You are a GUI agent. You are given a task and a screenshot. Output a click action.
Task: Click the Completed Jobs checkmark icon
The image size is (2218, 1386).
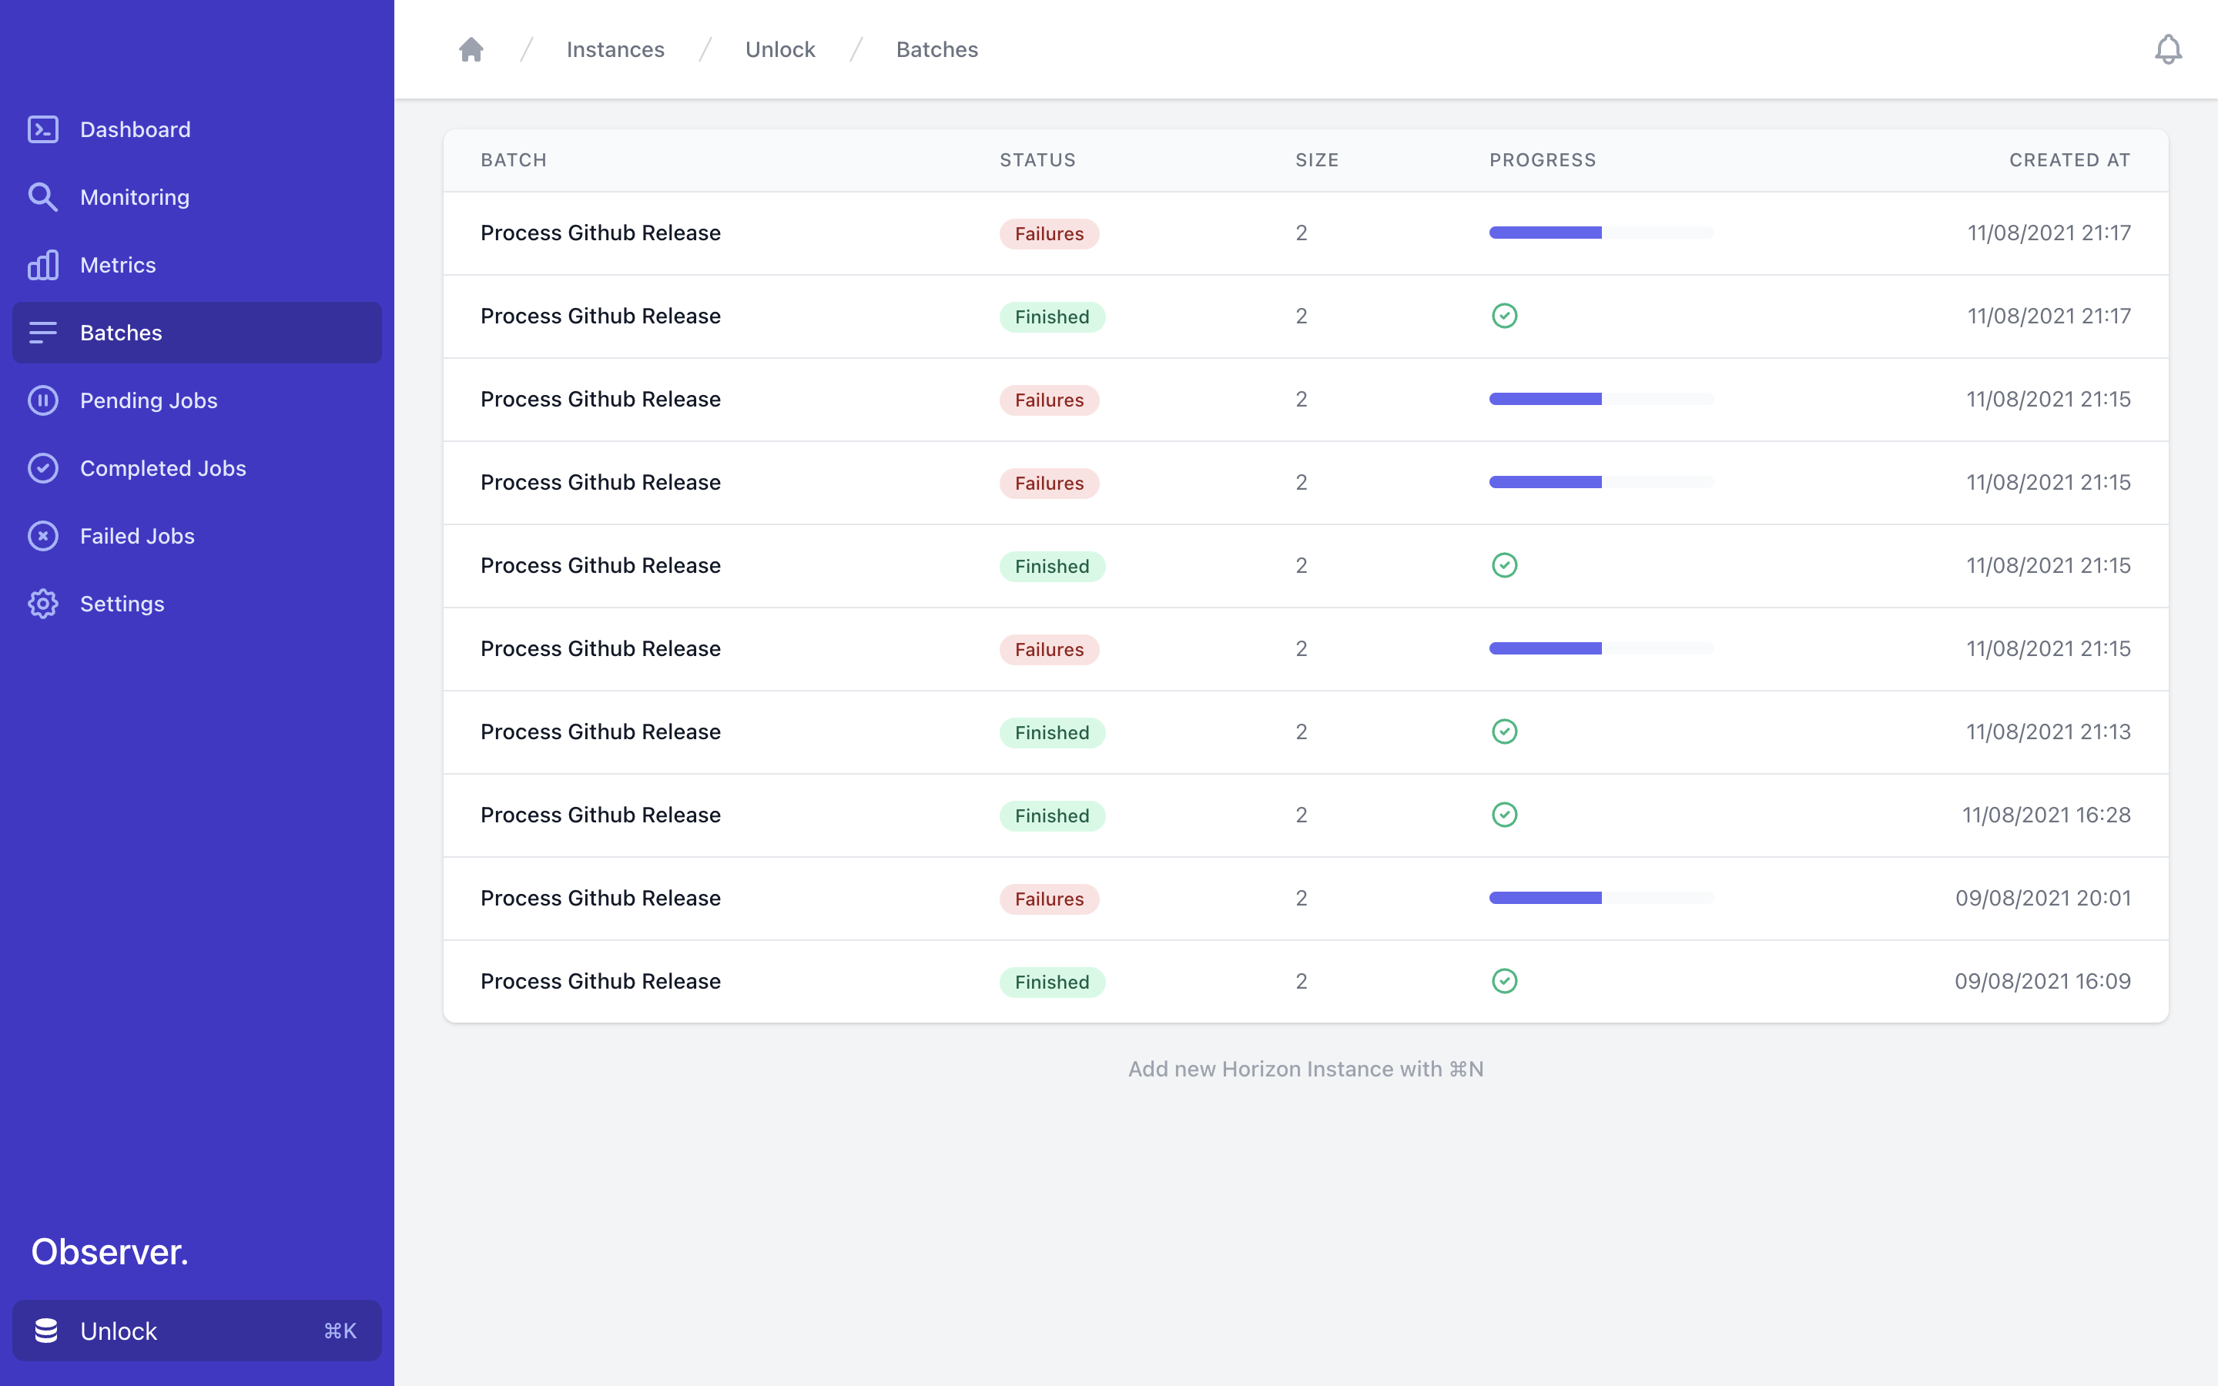click(43, 468)
